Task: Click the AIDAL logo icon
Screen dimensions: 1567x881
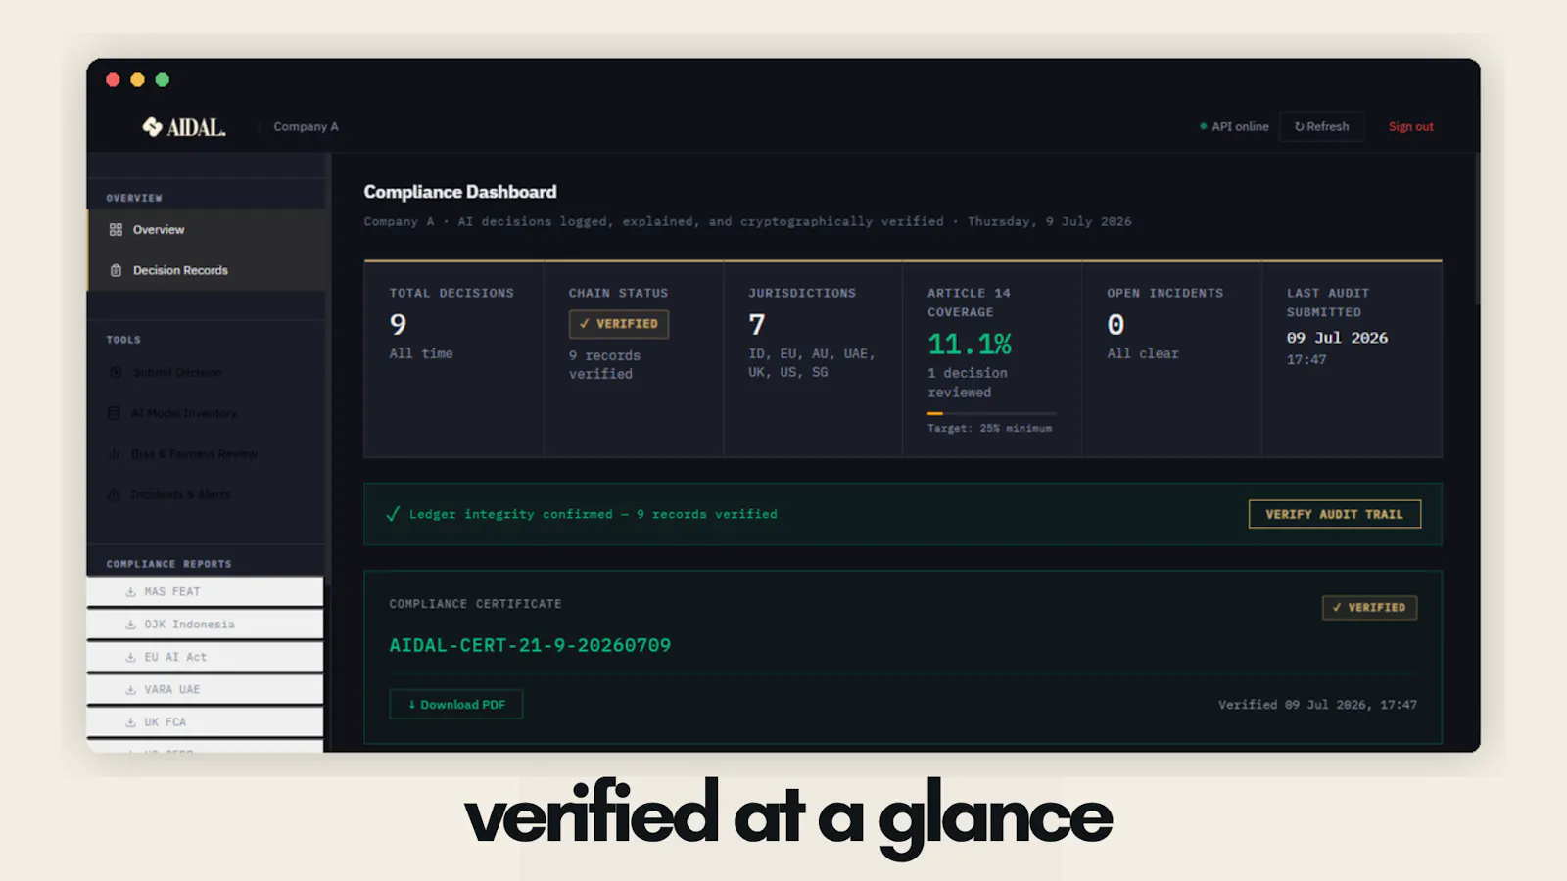Action: point(152,126)
